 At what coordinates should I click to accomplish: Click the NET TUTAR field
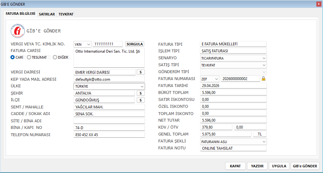pyautogui.click(x=233, y=120)
